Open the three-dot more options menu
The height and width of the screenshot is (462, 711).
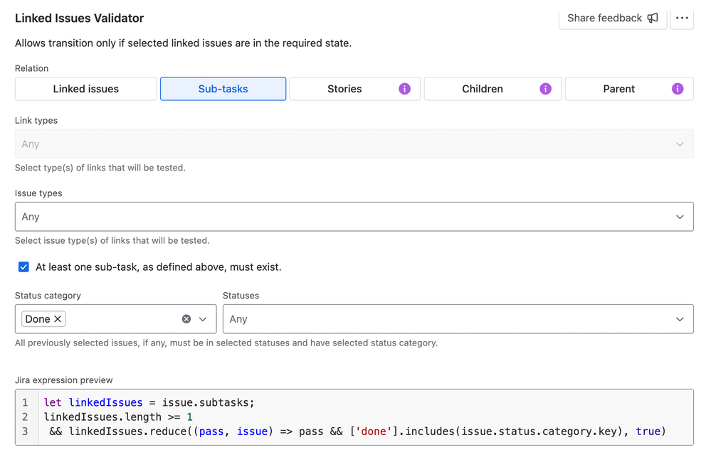click(682, 18)
